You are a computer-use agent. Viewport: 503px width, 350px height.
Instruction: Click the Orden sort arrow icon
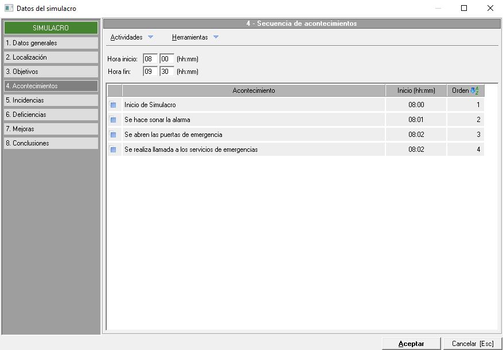(474, 91)
